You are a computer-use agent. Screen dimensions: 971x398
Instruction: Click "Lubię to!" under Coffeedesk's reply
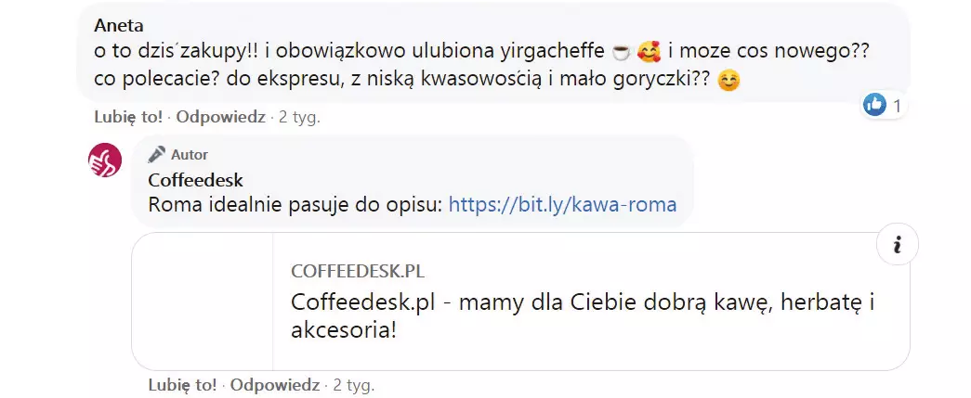[x=182, y=384]
